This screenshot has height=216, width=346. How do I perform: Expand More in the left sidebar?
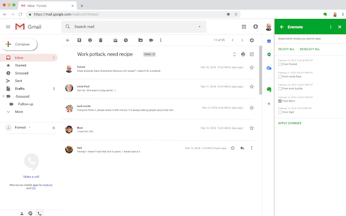coord(19,112)
